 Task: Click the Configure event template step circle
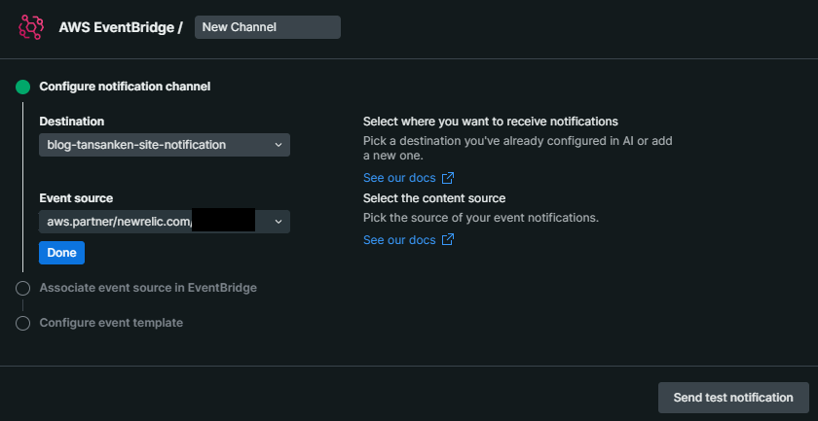click(23, 323)
